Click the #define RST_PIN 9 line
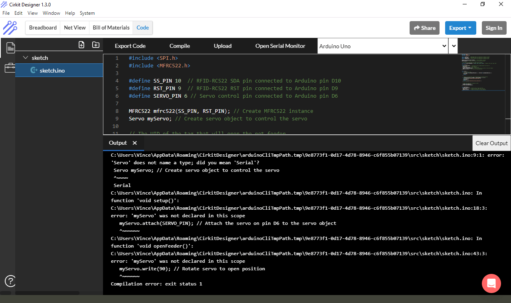Viewport: 511px width, 303px height. coord(233,89)
